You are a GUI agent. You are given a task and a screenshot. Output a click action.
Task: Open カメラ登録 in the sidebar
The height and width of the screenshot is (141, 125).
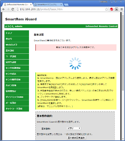(x=17, y=85)
